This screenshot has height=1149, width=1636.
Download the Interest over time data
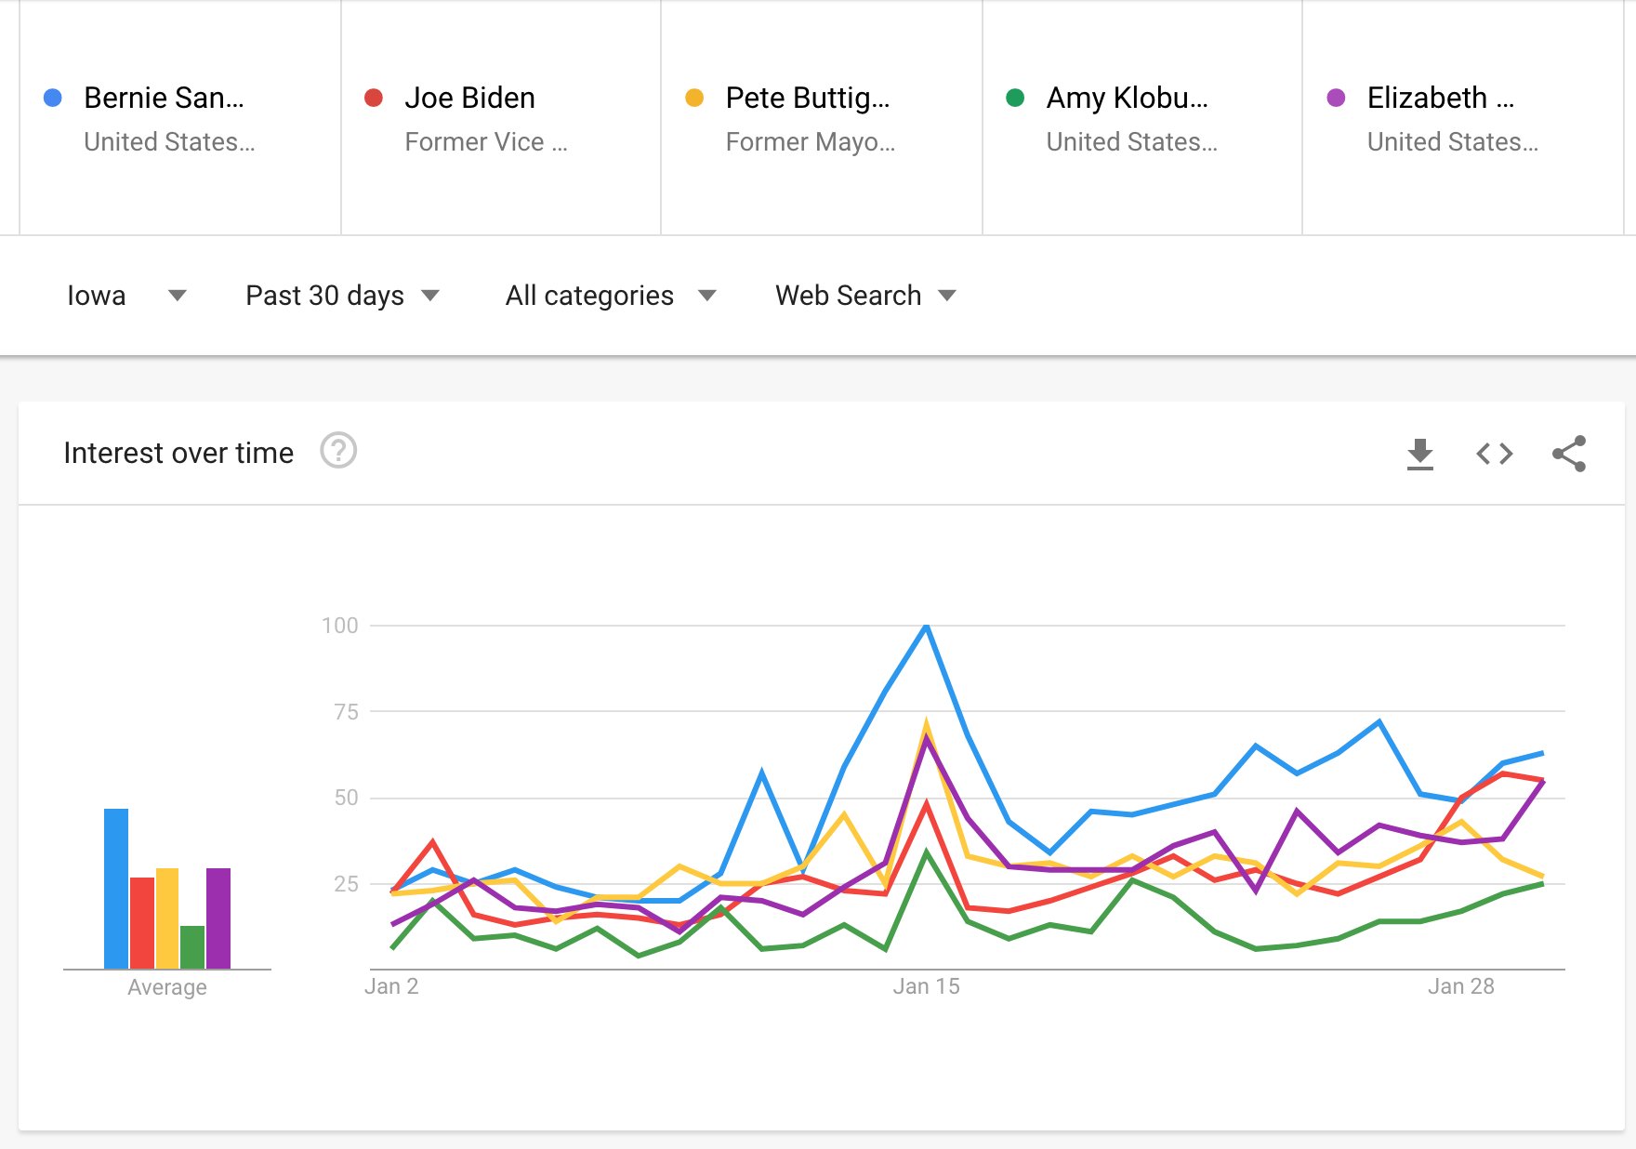point(1419,454)
